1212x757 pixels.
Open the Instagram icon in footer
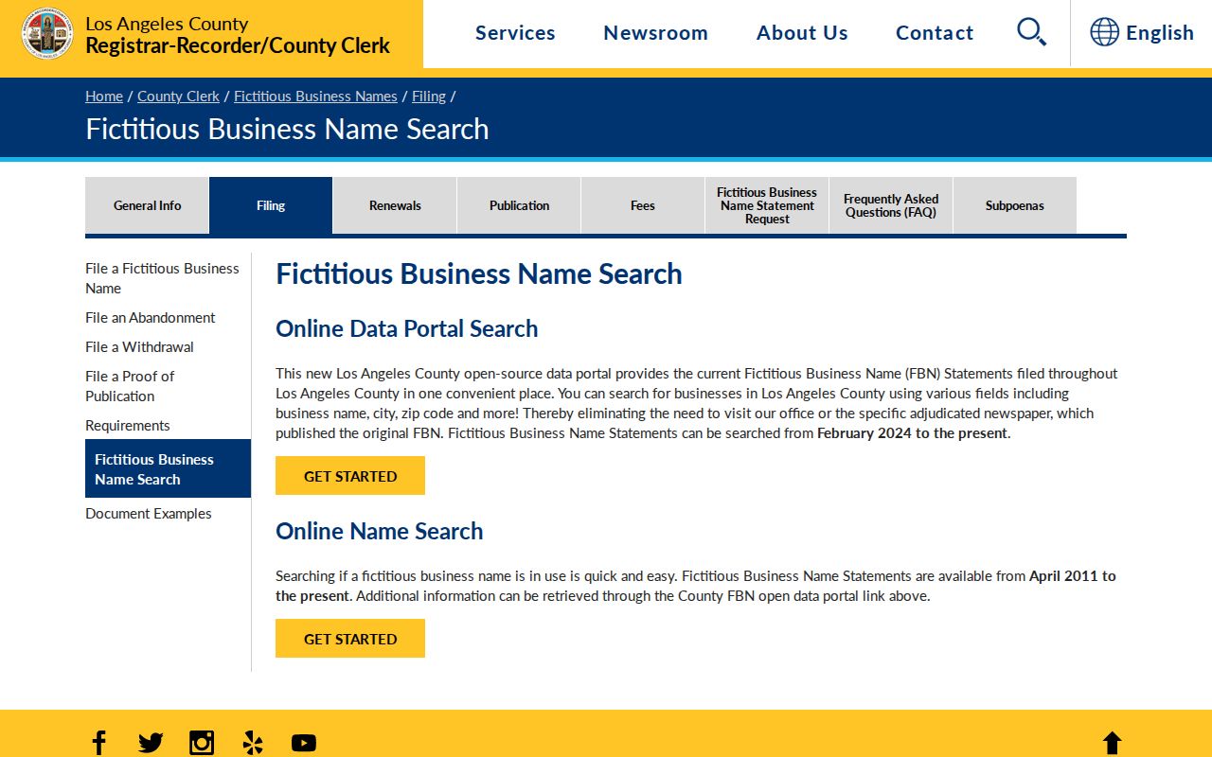click(202, 743)
